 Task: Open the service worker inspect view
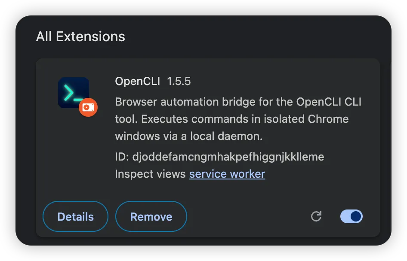click(x=227, y=174)
